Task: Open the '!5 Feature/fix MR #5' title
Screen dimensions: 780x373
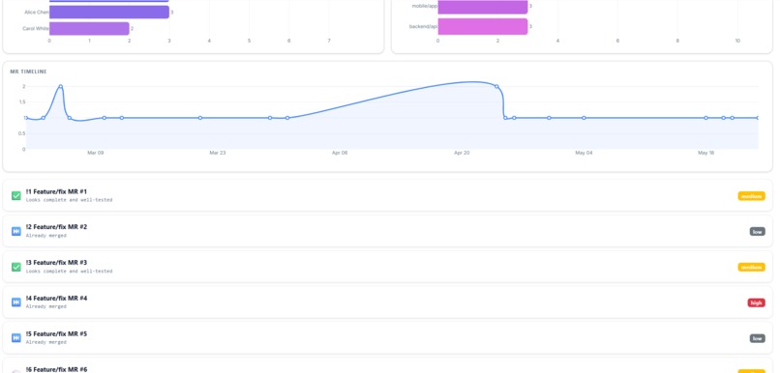Action: [56, 333]
